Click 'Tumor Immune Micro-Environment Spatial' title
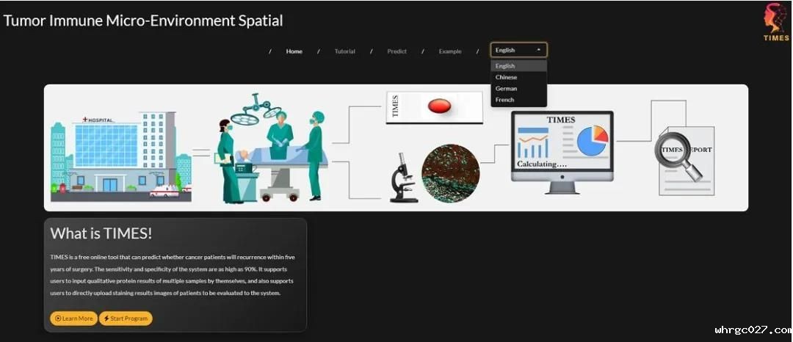 (143, 21)
